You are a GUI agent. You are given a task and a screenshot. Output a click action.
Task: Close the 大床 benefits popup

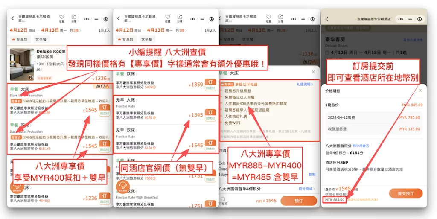[x=314, y=72]
